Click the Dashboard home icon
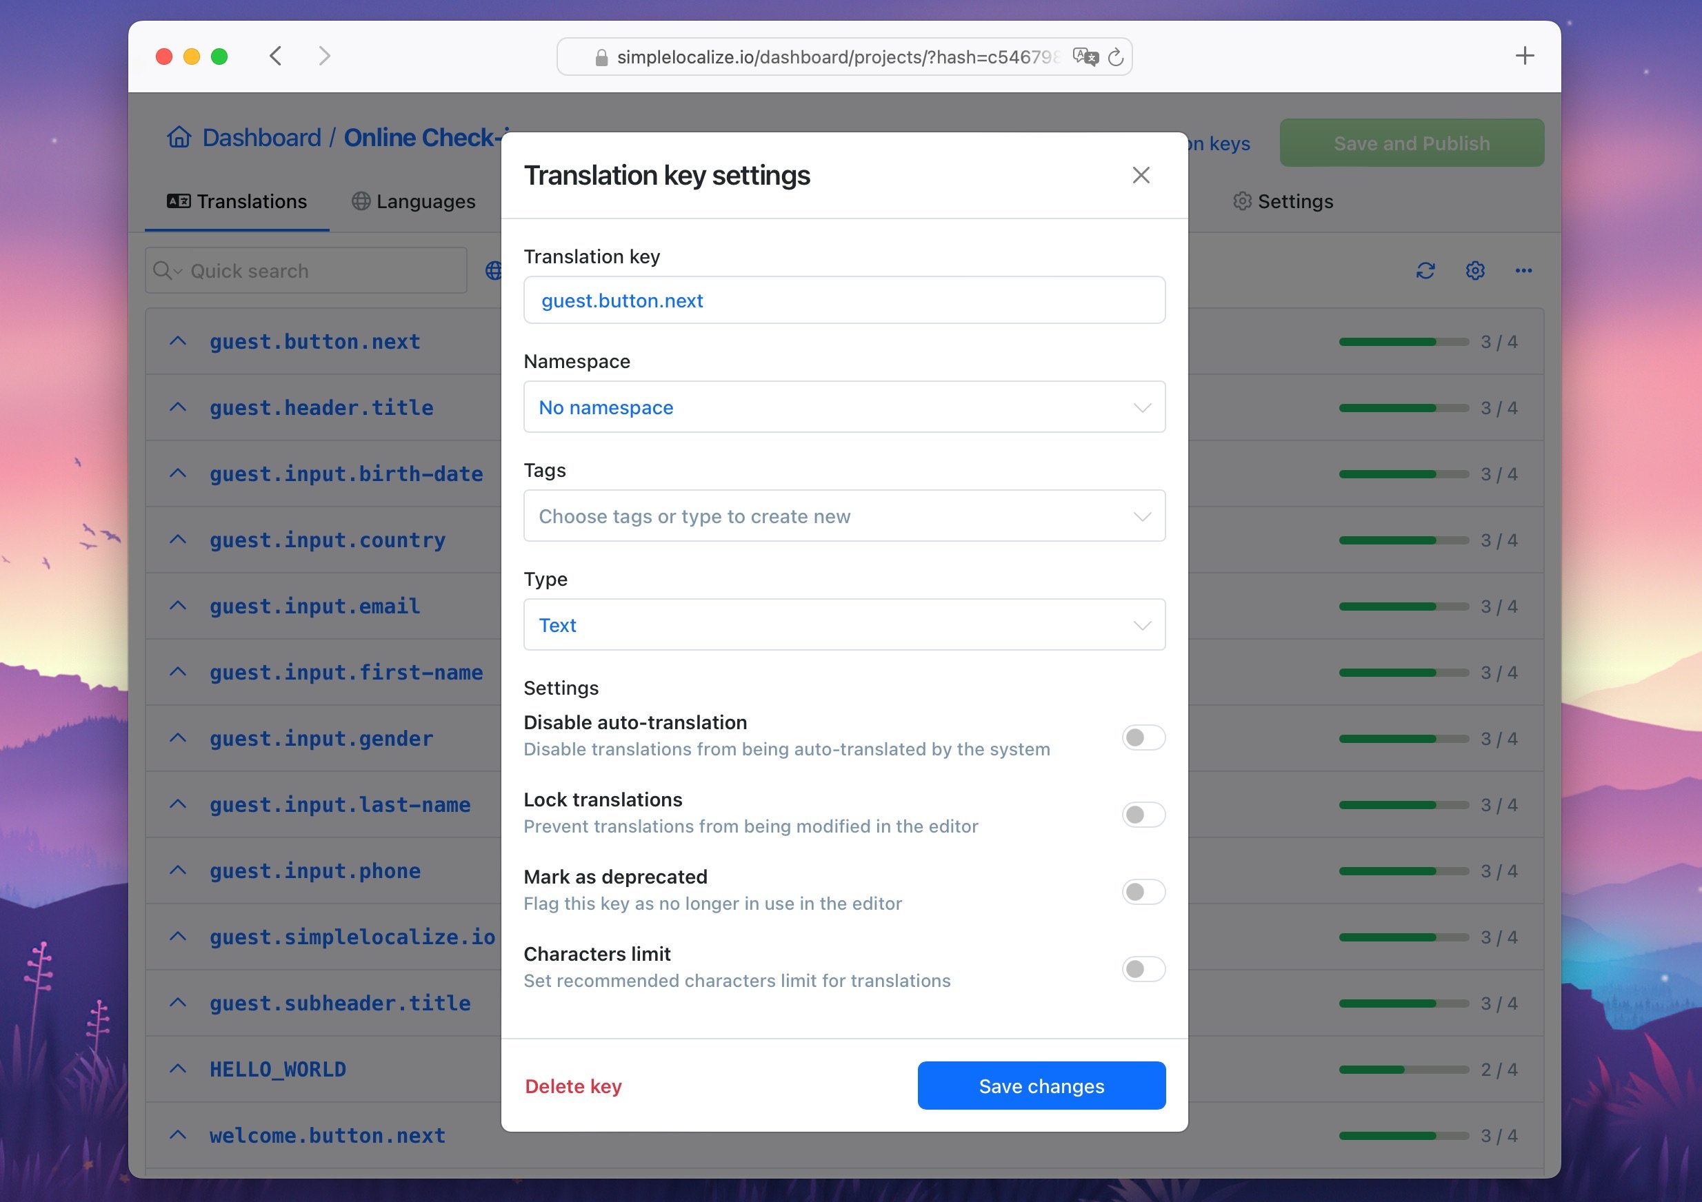Screen dimensions: 1702x1202 pos(179,137)
